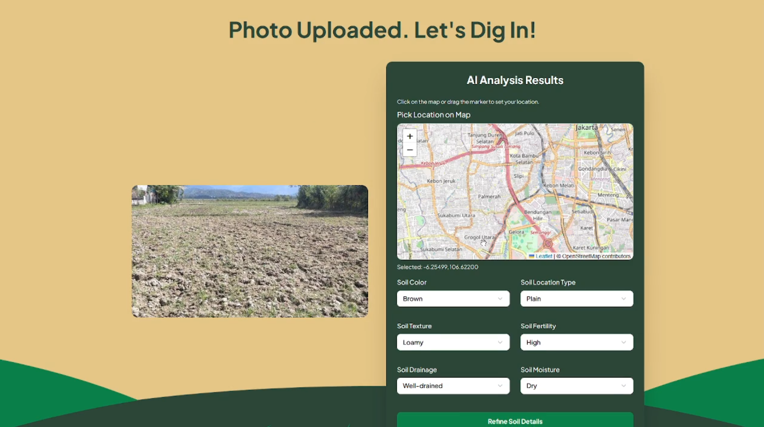Click the uploaded soil field photo

250,251
